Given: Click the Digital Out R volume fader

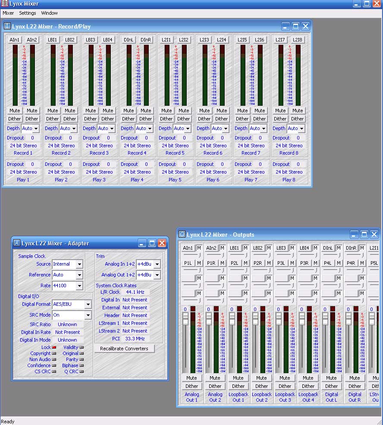Looking at the screenshot, I should [348, 319].
